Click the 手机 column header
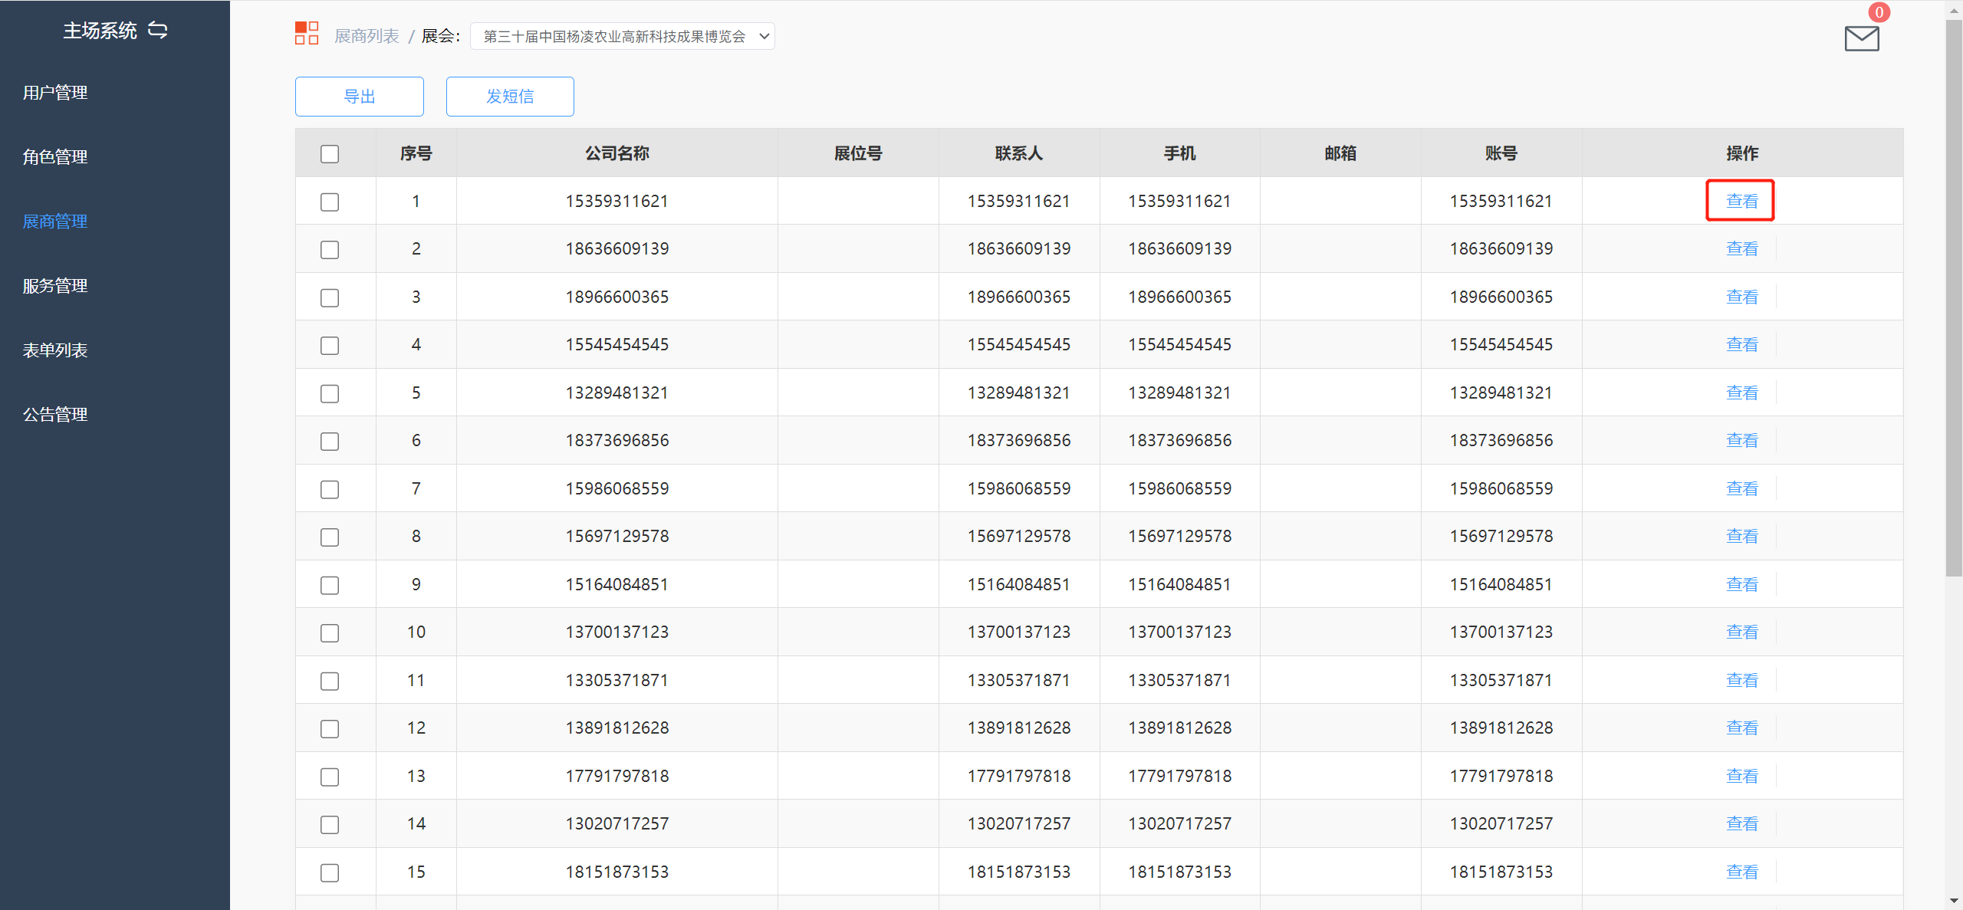 click(x=1179, y=153)
